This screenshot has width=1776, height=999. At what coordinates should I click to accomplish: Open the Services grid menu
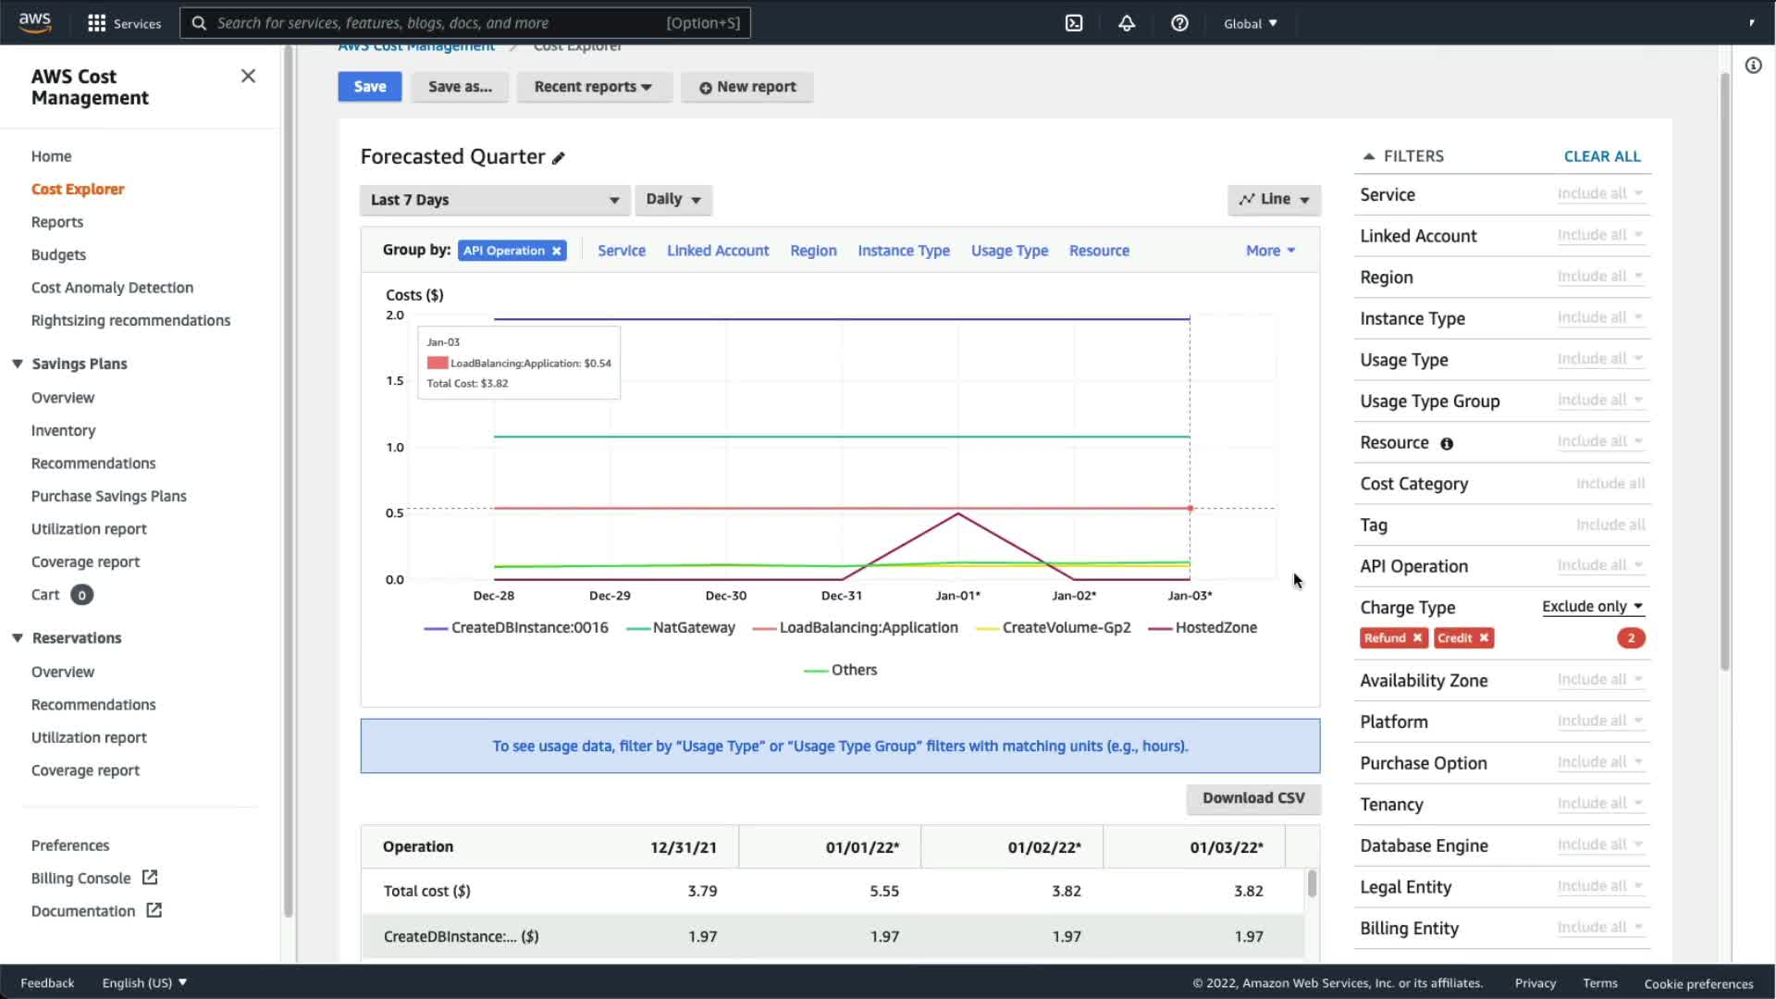click(x=96, y=23)
